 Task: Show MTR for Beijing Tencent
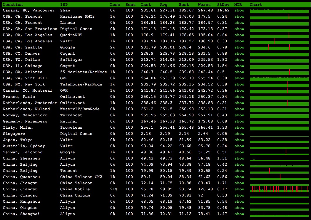pyautogui.click(x=239, y=171)
